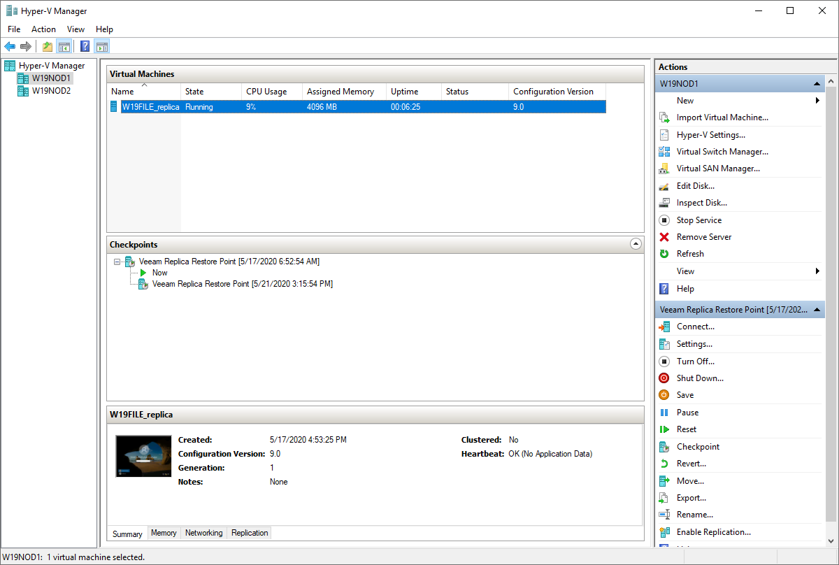This screenshot has height=565, width=839.
Task: Click the Hyper-V Settings icon
Action: tap(664, 135)
